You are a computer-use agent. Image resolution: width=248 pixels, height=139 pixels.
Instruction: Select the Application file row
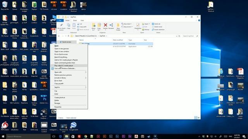click(116, 46)
